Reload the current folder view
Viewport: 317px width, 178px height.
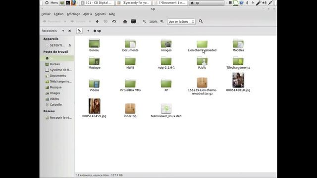[114, 22]
